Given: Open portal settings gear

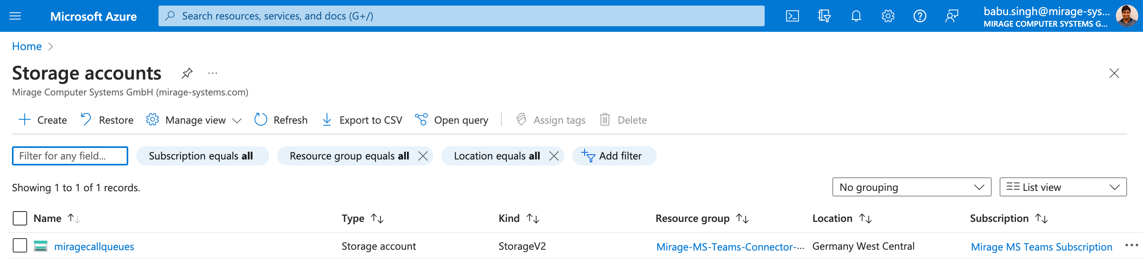Looking at the screenshot, I should (887, 16).
